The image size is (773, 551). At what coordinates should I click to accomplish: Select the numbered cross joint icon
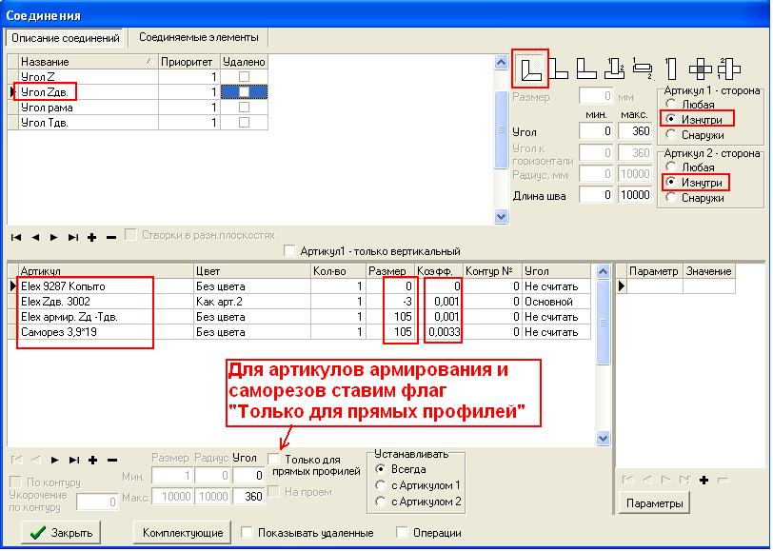pyautogui.click(x=728, y=69)
